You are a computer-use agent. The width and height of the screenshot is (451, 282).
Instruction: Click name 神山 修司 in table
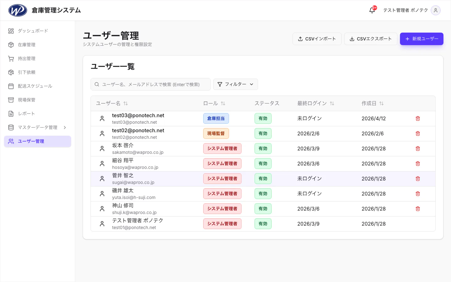click(x=123, y=206)
